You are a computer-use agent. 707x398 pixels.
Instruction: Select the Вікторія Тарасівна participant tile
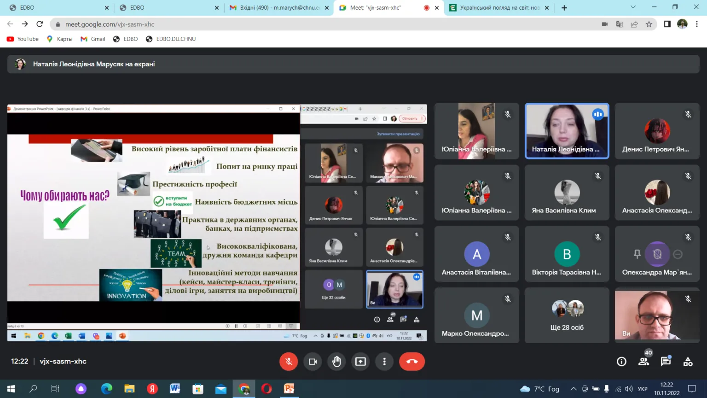(x=567, y=254)
